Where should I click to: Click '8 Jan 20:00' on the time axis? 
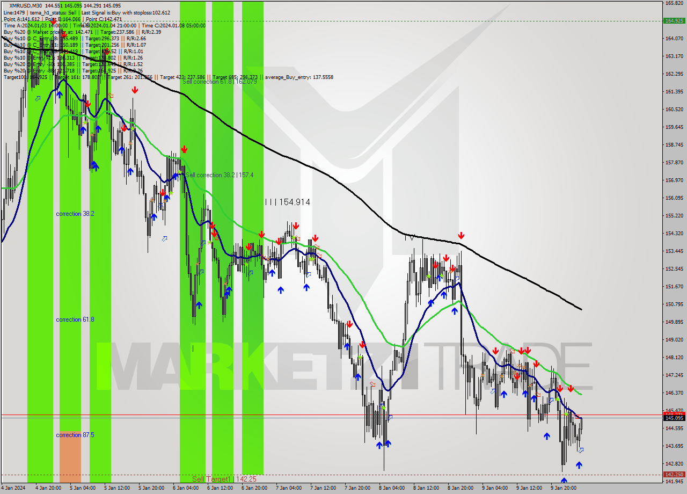coord(460,489)
